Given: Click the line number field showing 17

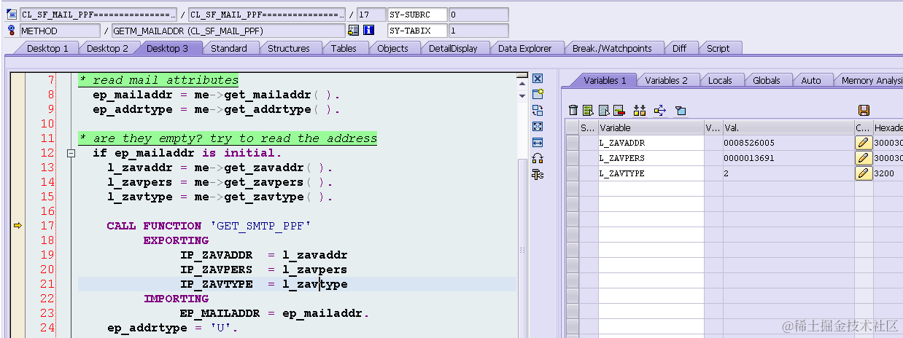Looking at the screenshot, I should pos(371,15).
